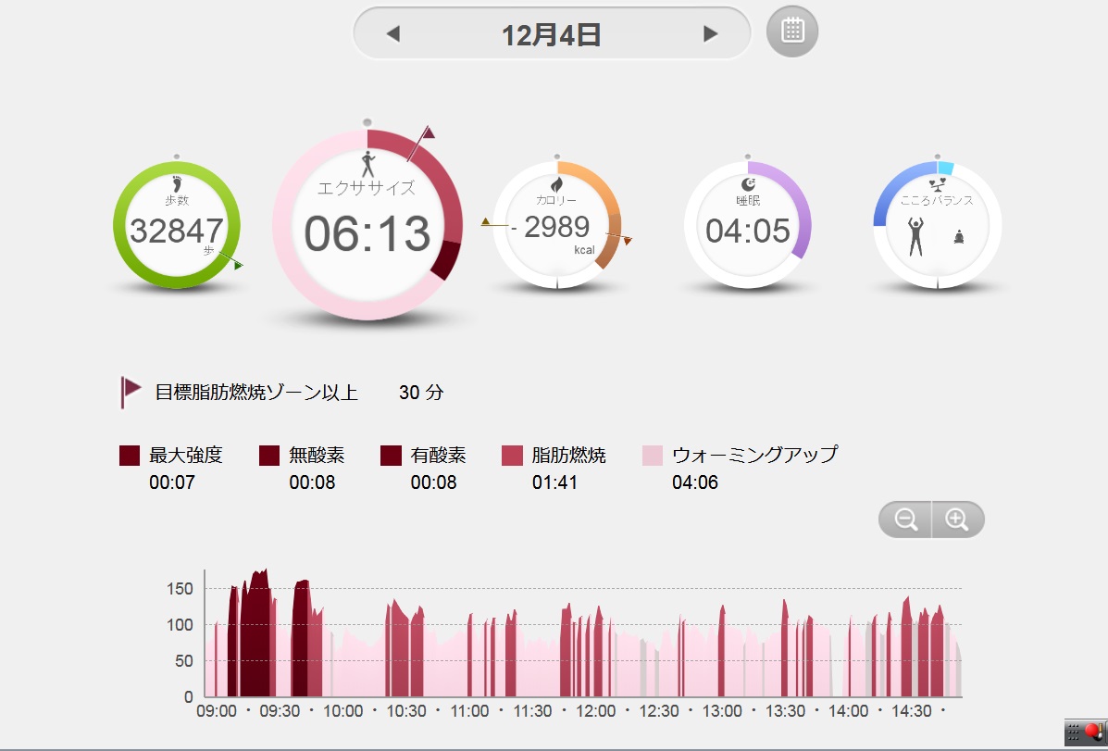
Task: Go to the previous day
Action: pyautogui.click(x=393, y=34)
